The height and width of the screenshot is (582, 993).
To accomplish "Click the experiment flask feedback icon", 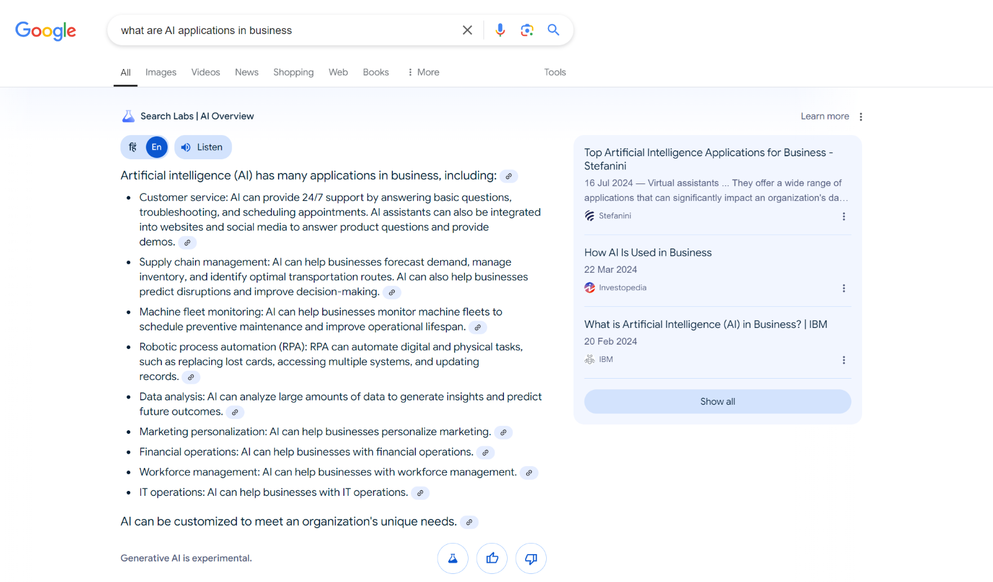I will [x=452, y=558].
